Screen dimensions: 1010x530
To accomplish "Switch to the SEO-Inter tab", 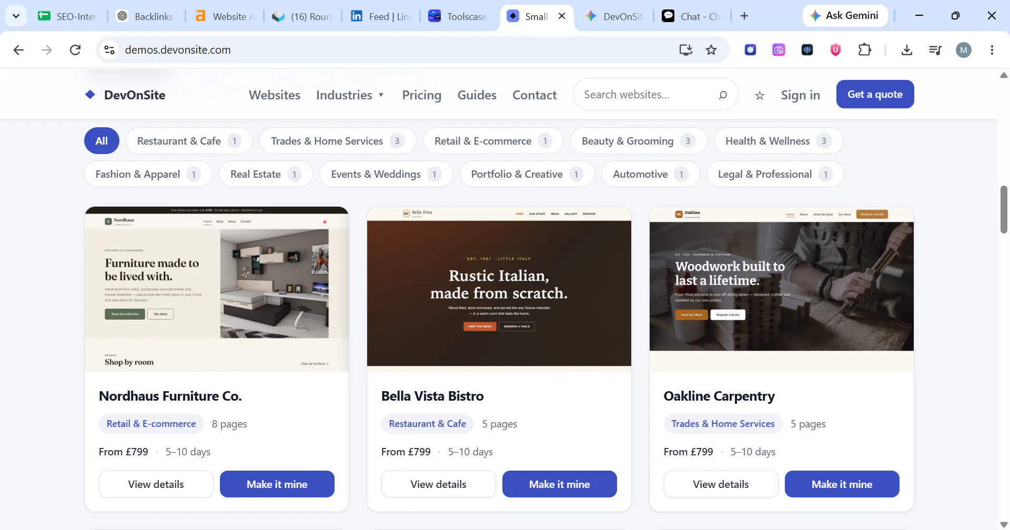I will (68, 16).
